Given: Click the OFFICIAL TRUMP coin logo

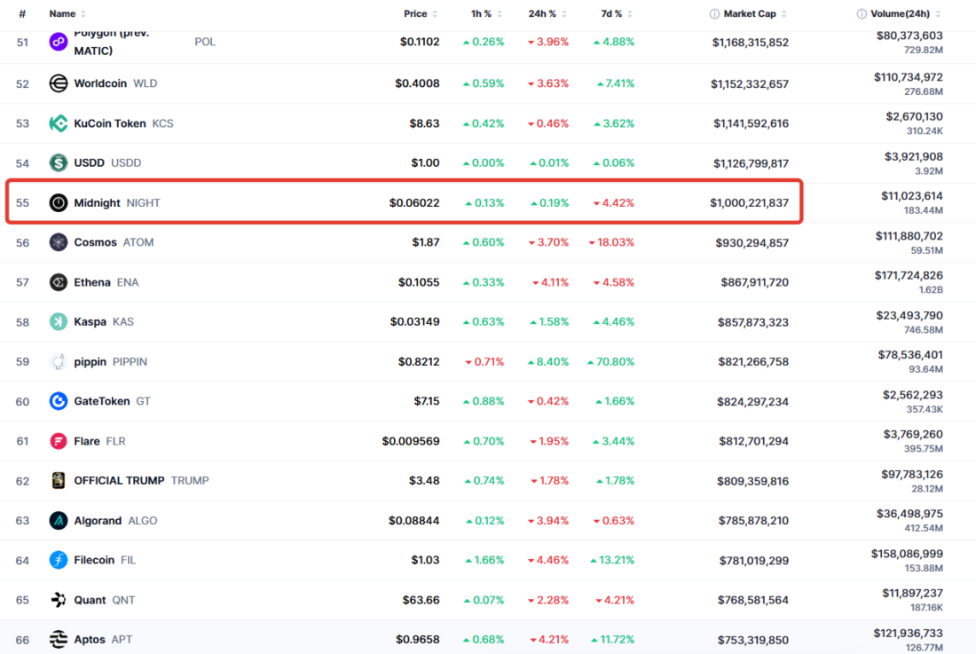Looking at the screenshot, I should (x=59, y=480).
